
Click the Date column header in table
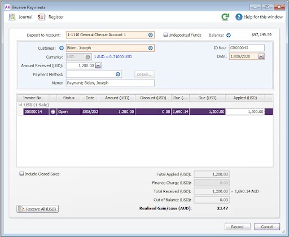click(90, 98)
